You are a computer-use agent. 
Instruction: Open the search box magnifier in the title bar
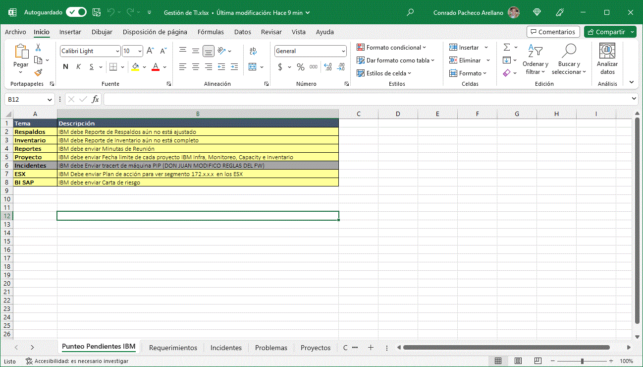(x=410, y=12)
